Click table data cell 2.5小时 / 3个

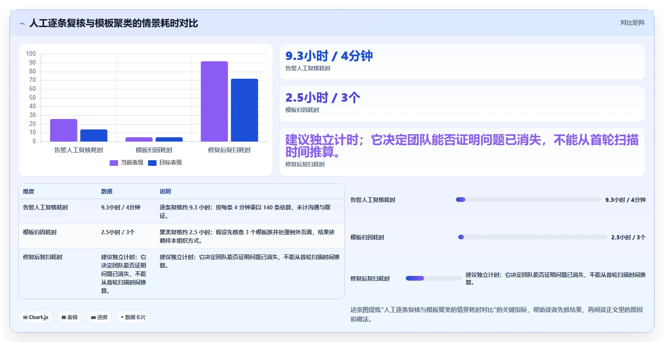pyautogui.click(x=118, y=232)
